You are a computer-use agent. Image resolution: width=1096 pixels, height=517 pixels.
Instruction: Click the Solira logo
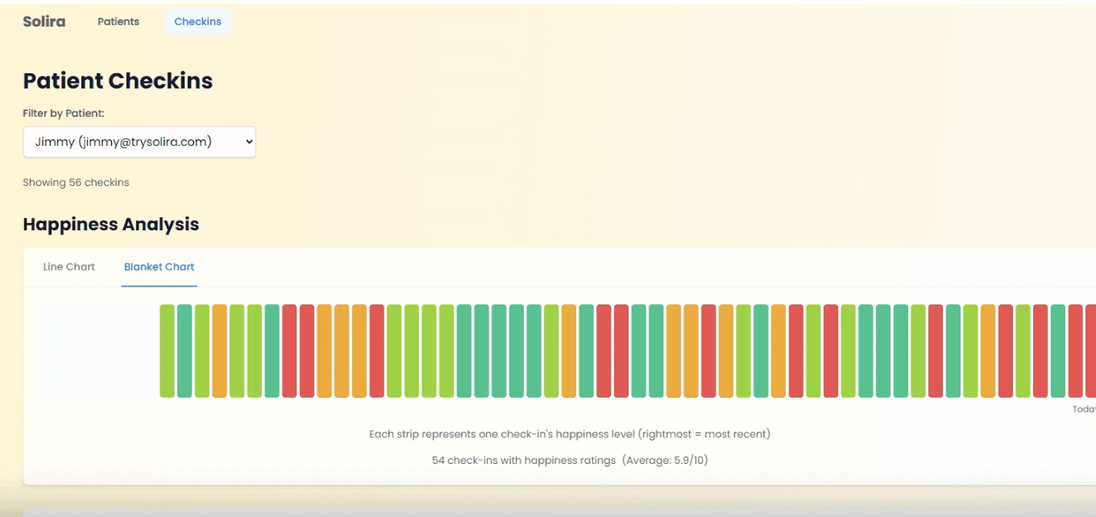pyautogui.click(x=44, y=22)
